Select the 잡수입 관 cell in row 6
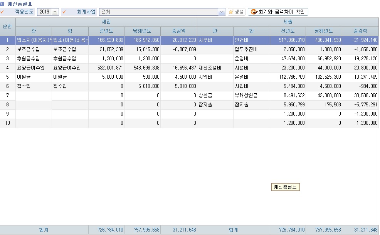 point(34,86)
